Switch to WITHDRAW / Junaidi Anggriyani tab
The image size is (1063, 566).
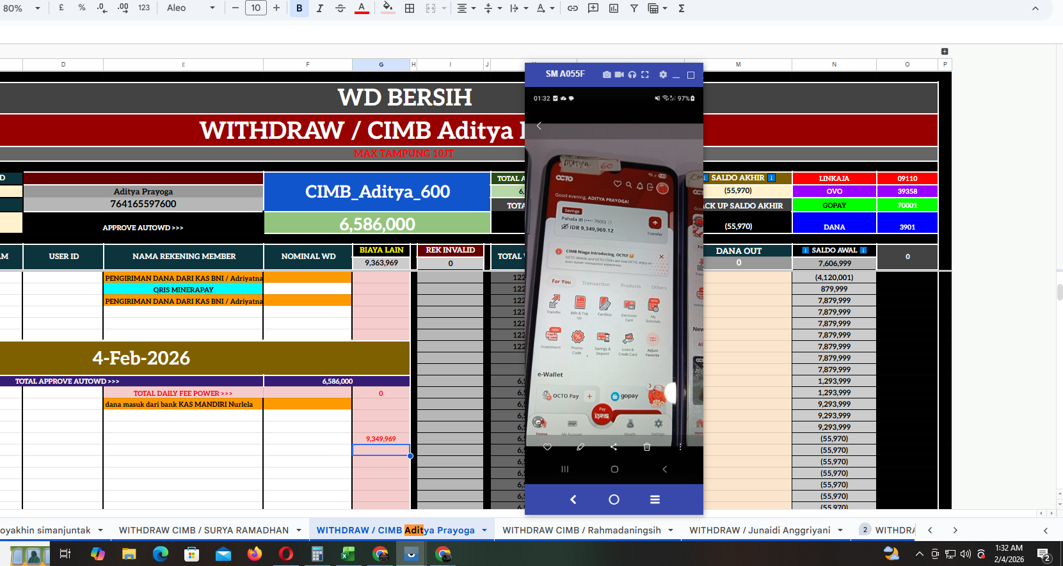tap(760, 530)
